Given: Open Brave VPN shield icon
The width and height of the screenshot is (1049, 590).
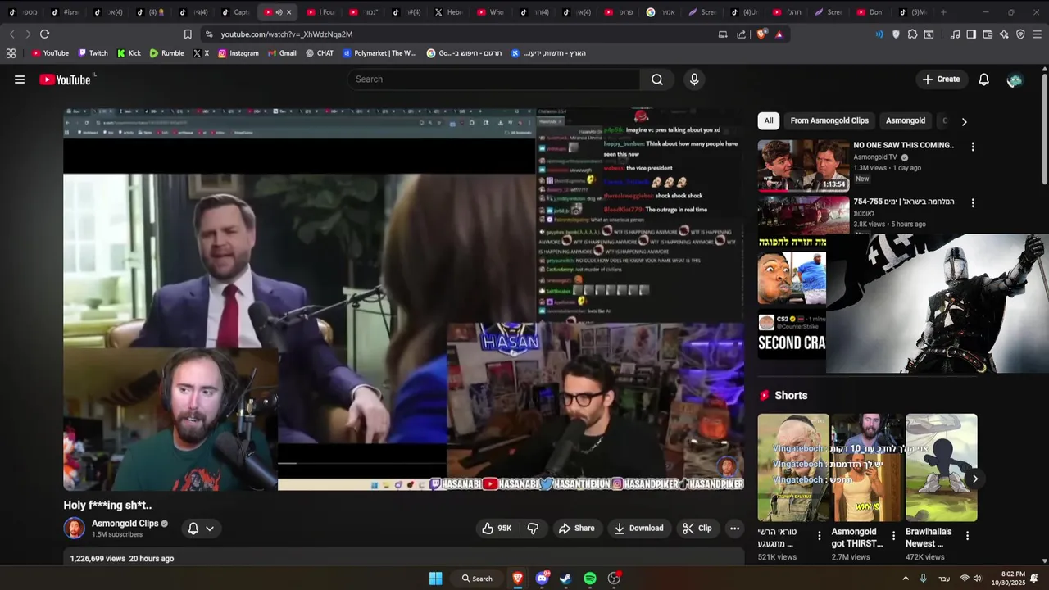Looking at the screenshot, I should pyautogui.click(x=1020, y=34).
